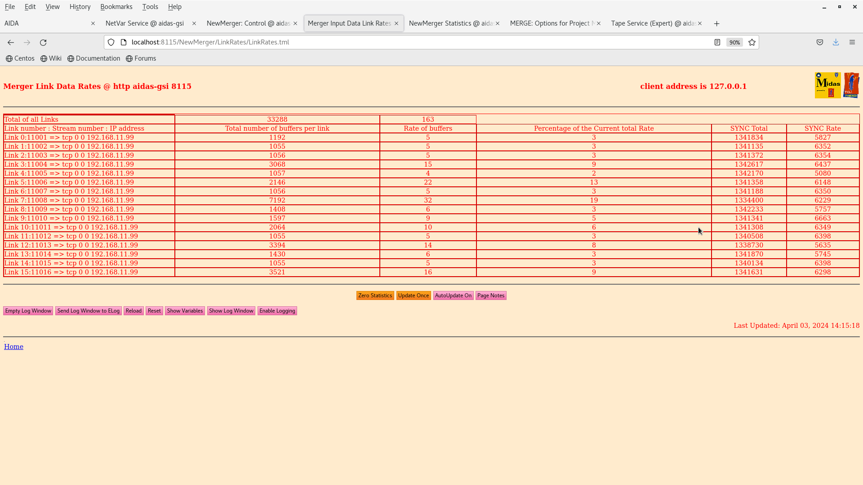Click Percentage of the Current total Rate header
Screen dimensions: 863x485
(x=594, y=128)
